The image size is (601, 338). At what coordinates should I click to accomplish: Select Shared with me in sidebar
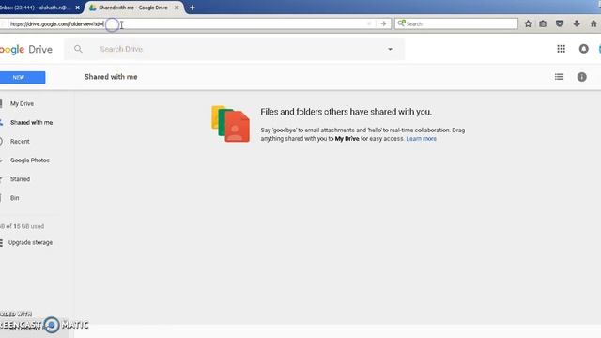(31, 123)
